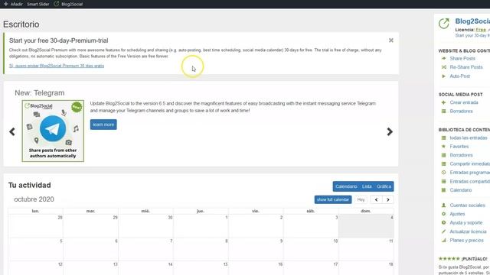Click the Cuentas sociales user icon
The width and height of the screenshot is (490, 275).
(x=443, y=205)
